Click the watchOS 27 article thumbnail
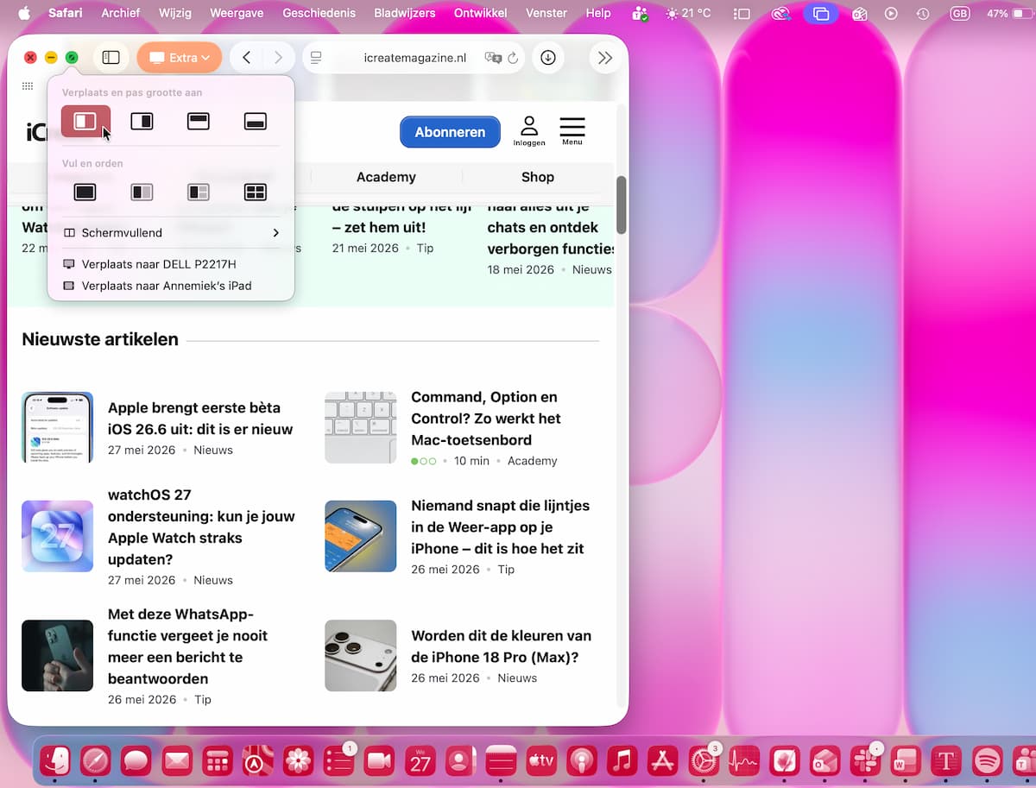The width and height of the screenshot is (1036, 788). [x=57, y=536]
